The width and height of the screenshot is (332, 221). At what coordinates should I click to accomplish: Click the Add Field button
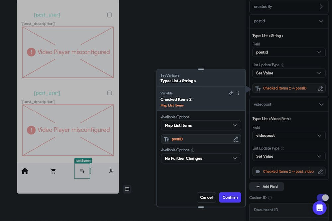click(267, 187)
